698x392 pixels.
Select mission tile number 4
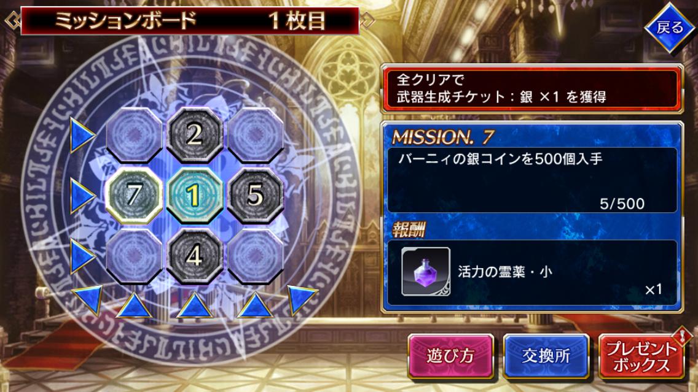click(195, 256)
